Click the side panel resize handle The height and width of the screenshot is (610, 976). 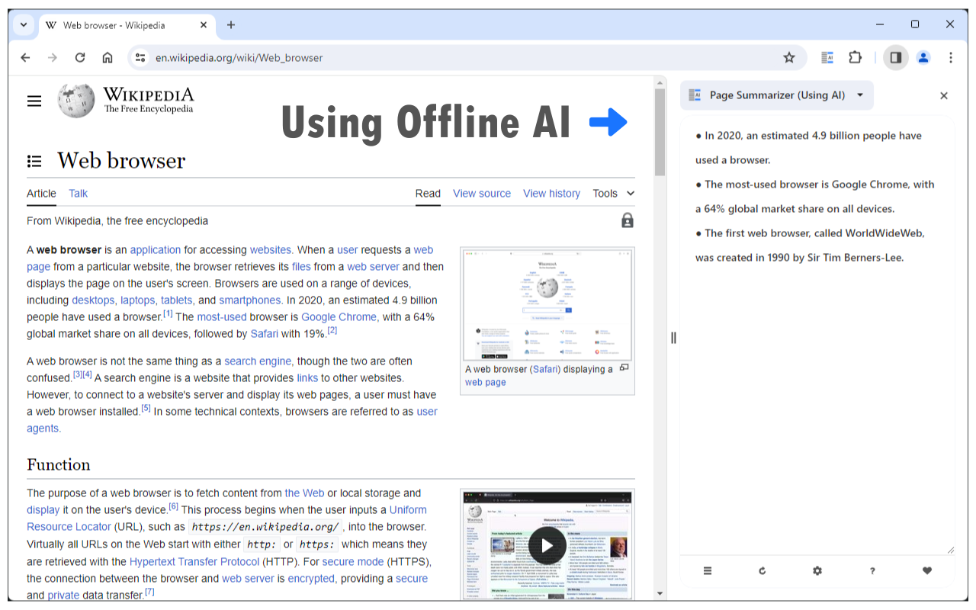[x=673, y=338]
